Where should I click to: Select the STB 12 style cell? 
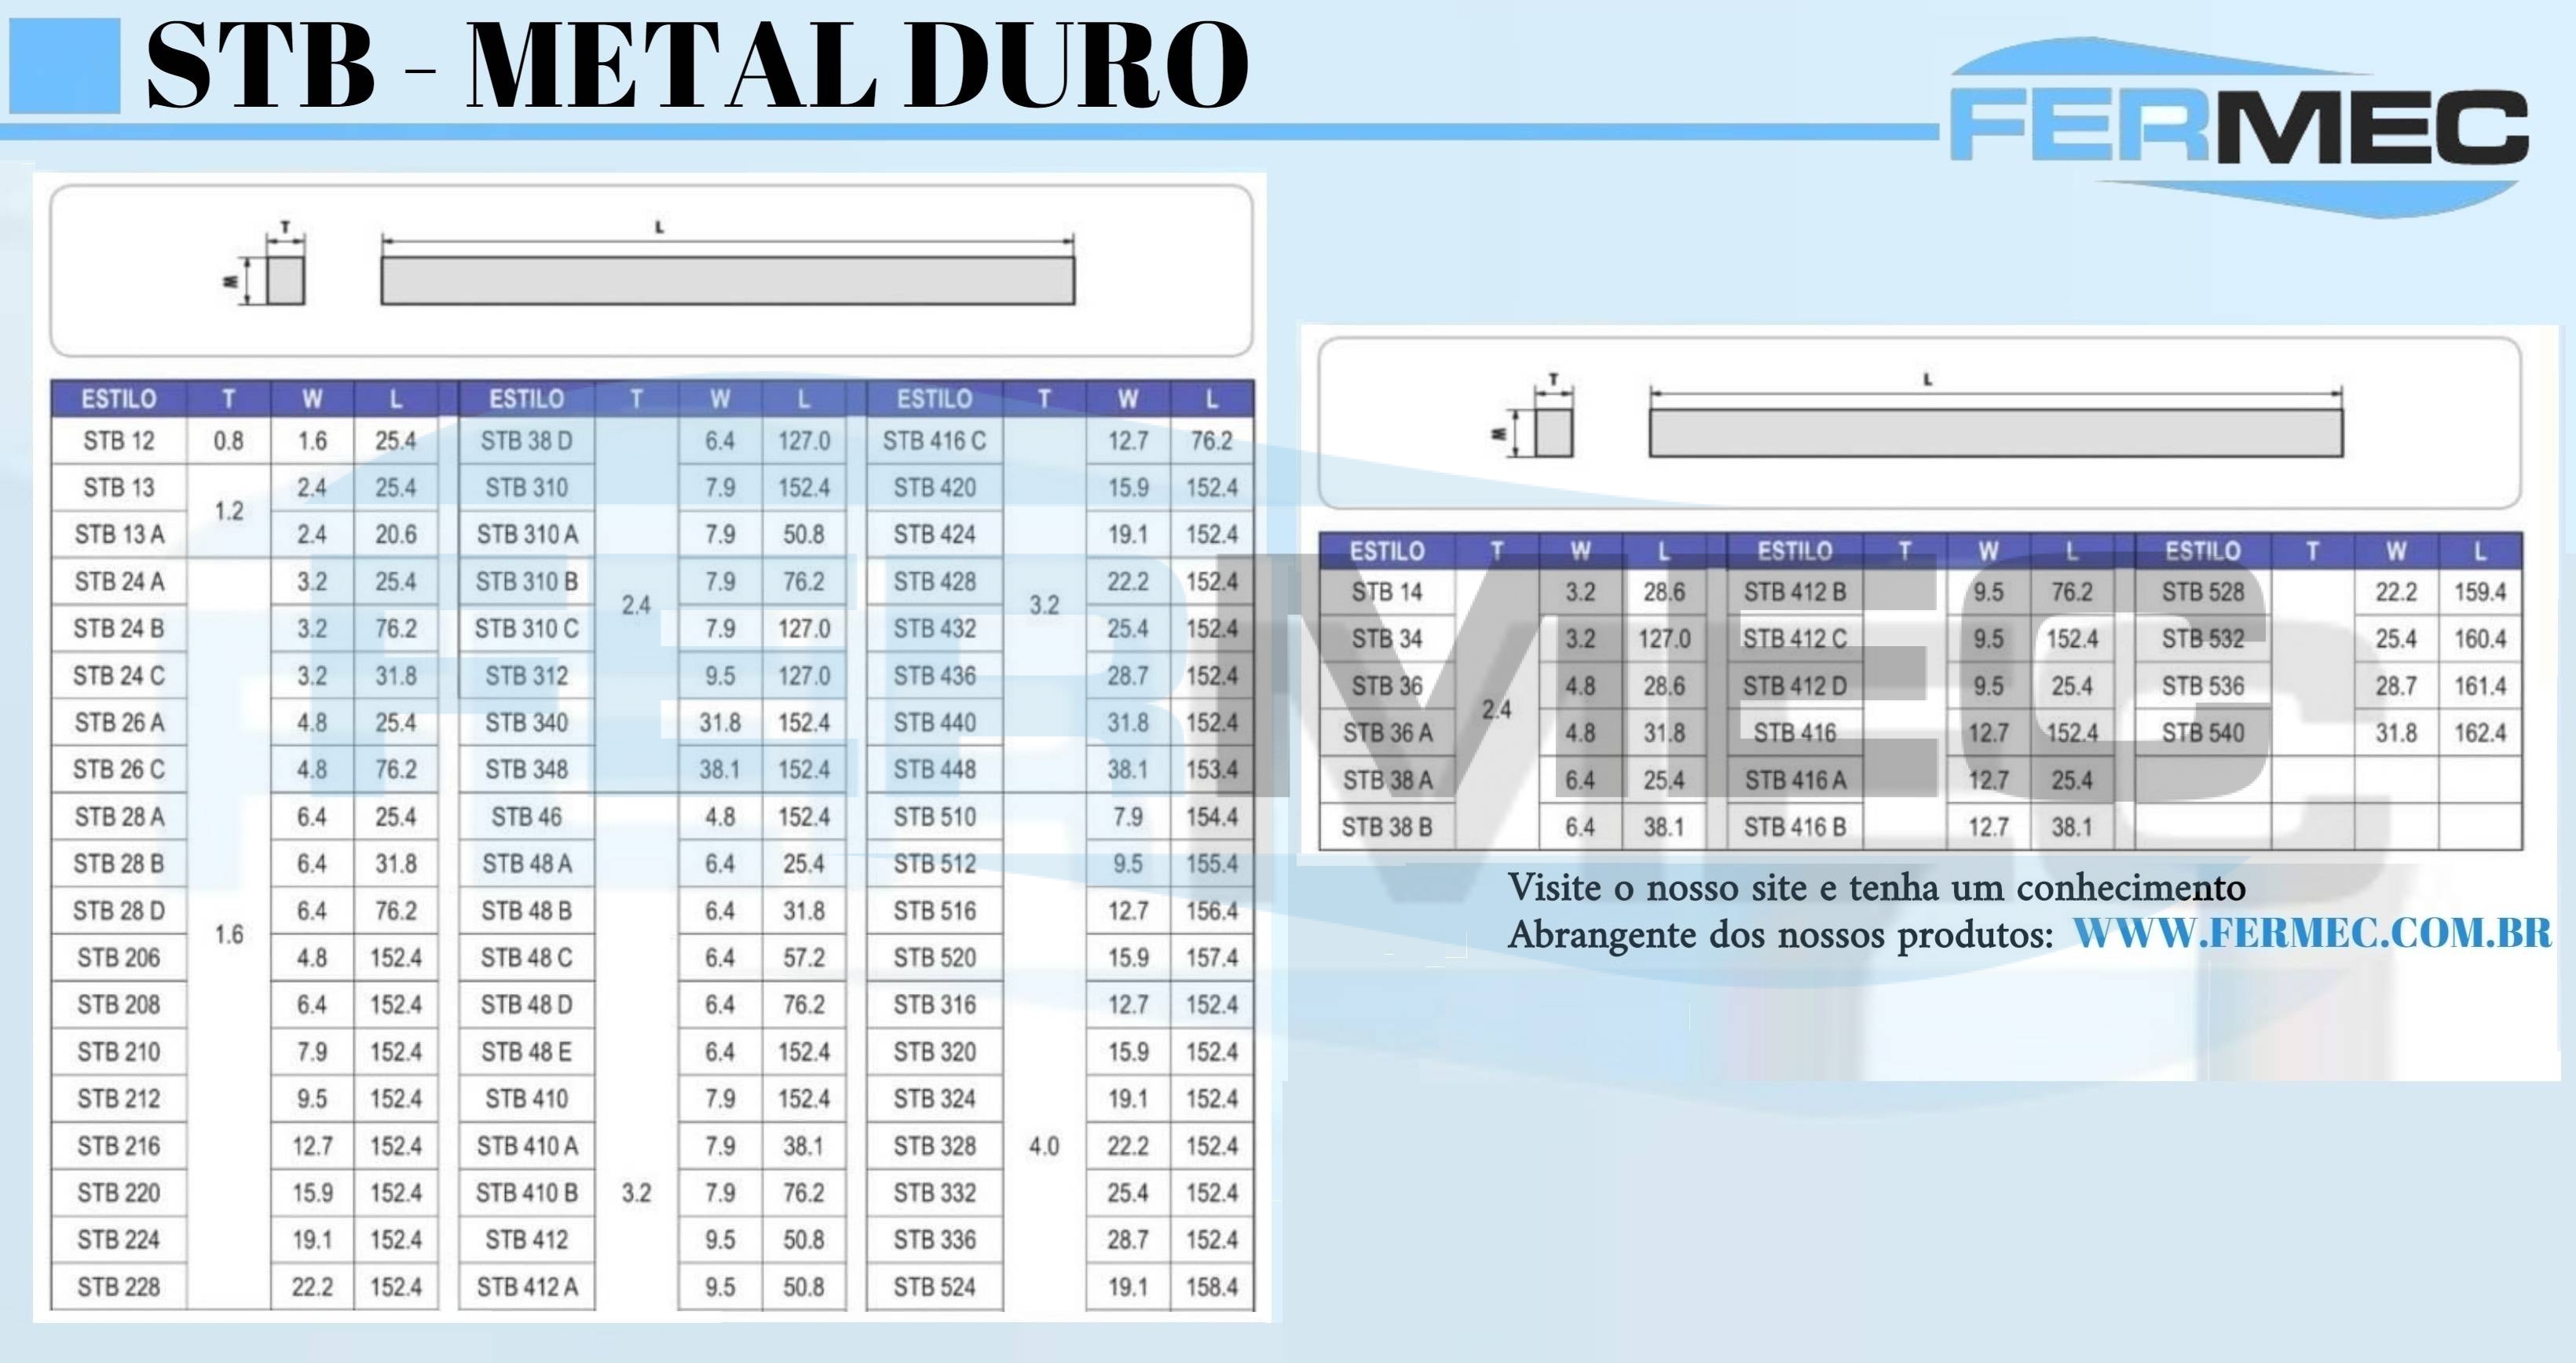tap(119, 441)
